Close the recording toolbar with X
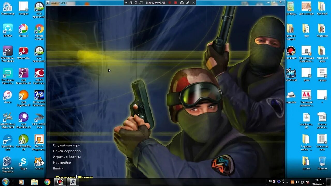331x186 pixels. click(x=193, y=3)
